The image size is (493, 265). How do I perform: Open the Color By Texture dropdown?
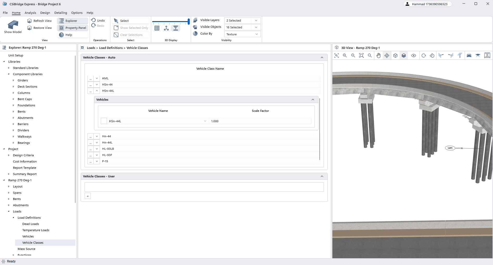[x=242, y=34]
